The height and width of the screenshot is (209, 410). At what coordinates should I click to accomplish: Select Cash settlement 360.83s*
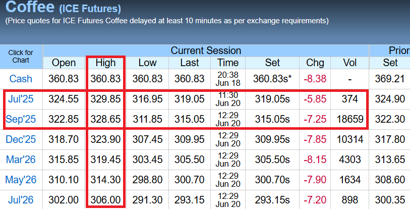(x=272, y=79)
